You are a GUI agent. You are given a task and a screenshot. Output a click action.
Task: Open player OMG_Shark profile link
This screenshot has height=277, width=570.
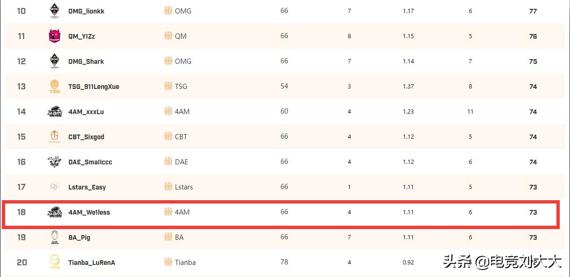(x=86, y=61)
